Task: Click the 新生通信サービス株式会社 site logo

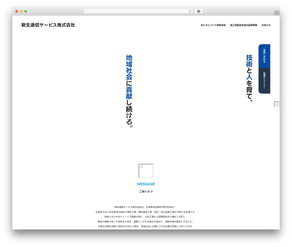Action: click(48, 25)
